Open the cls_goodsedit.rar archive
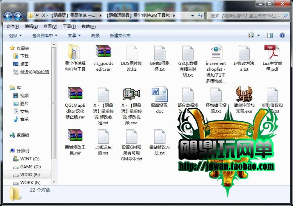The image size is (293, 206). 103,53
